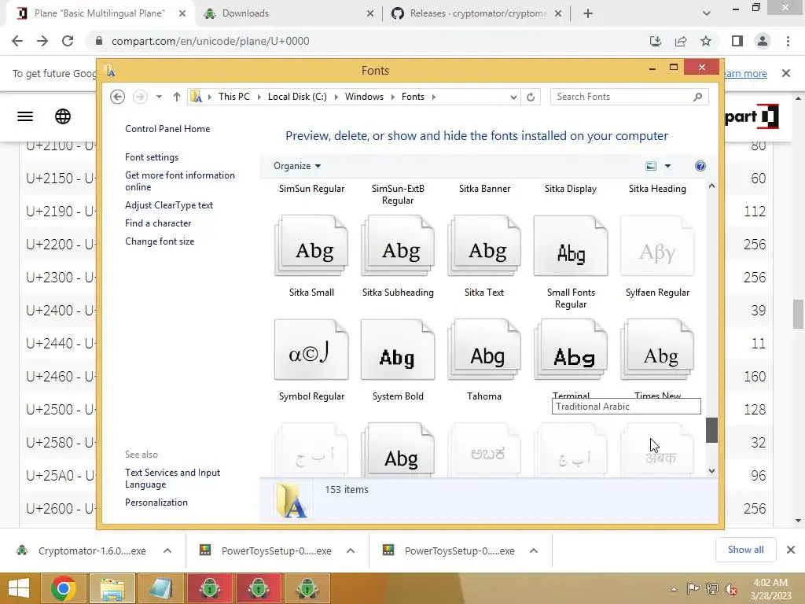805x604 pixels.
Task: Expand Cryptomator download item options
Action: [x=167, y=551]
